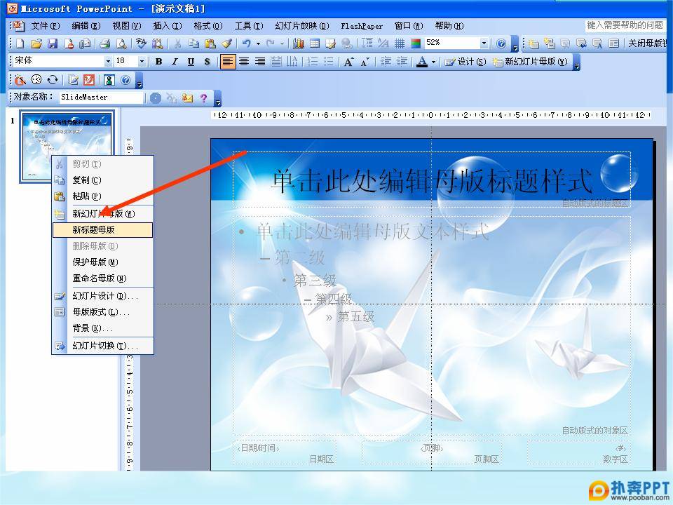The image size is (673, 505).
Task: Toggle Align Left button
Action: (228, 62)
